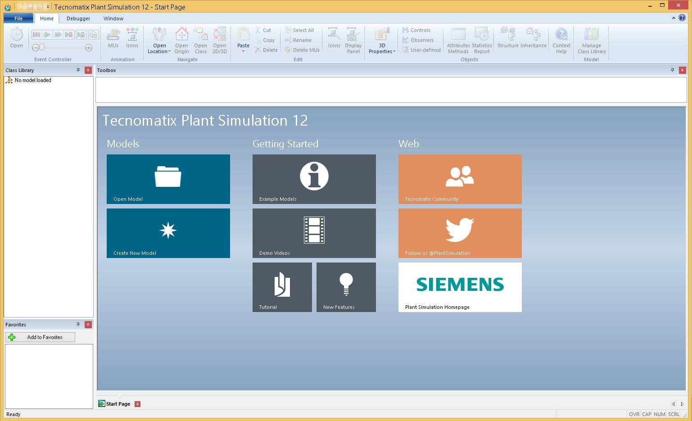Increase simulation speed with plus button
The image size is (692, 421).
click(x=89, y=47)
